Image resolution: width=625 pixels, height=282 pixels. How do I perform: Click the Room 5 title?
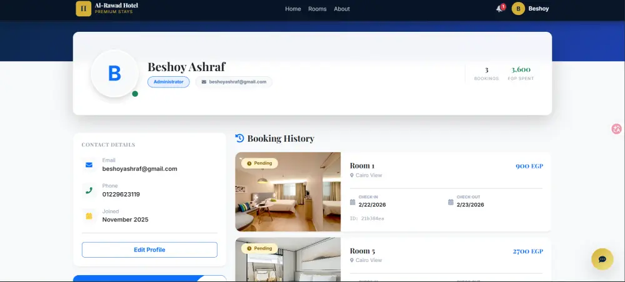[362, 251]
